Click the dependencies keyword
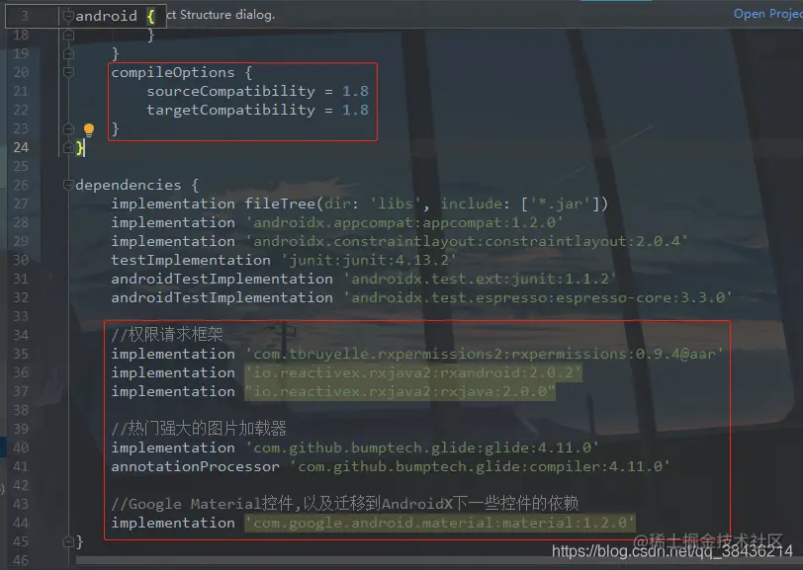Image resolution: width=803 pixels, height=570 pixels. click(x=128, y=185)
